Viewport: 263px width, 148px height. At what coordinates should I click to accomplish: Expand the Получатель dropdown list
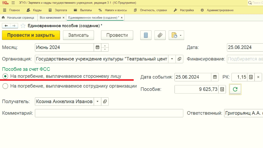click(97, 102)
